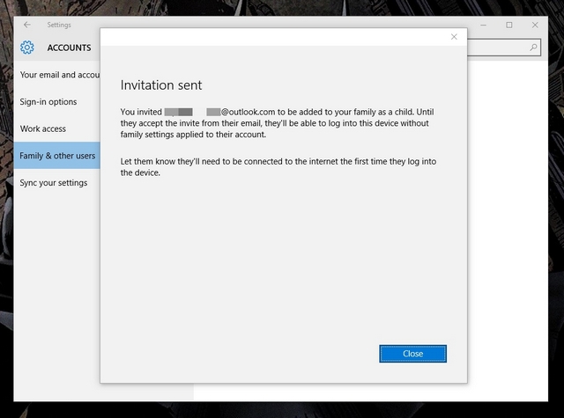Maximize the Settings window
Screen dimensions: 564x418
(x=509, y=25)
